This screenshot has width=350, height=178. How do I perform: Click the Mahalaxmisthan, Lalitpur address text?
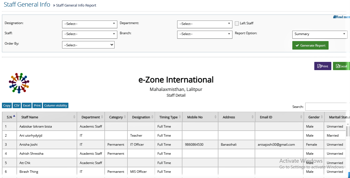point(176,89)
